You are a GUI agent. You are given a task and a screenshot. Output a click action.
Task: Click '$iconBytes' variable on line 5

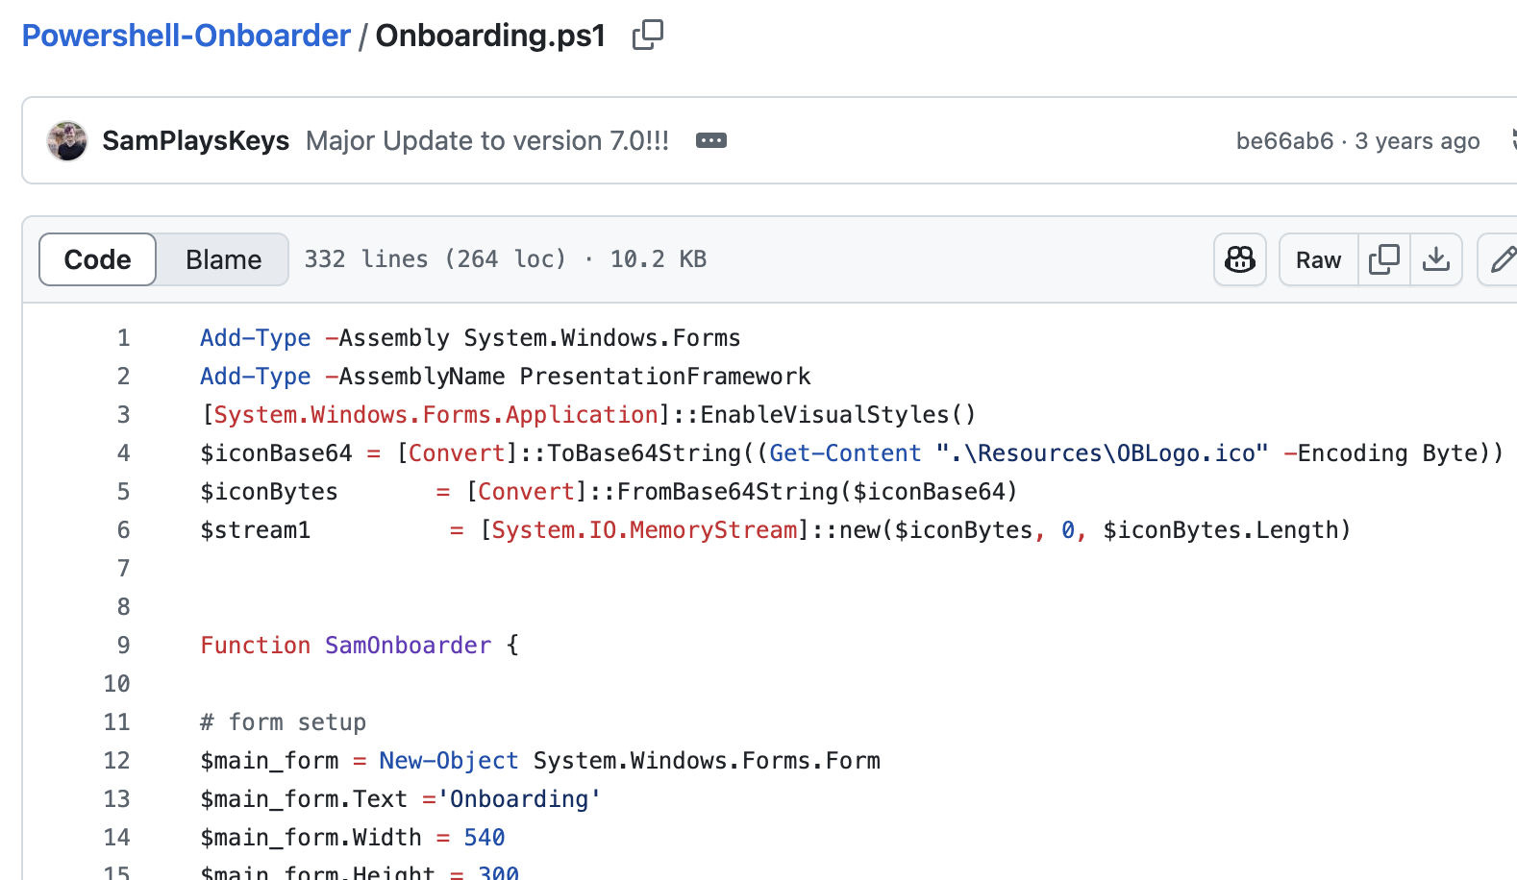point(269,492)
